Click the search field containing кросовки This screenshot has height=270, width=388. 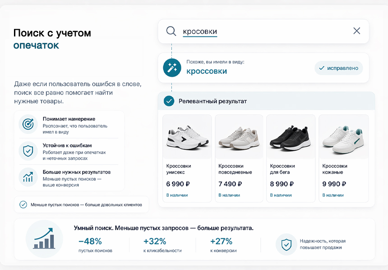click(262, 31)
